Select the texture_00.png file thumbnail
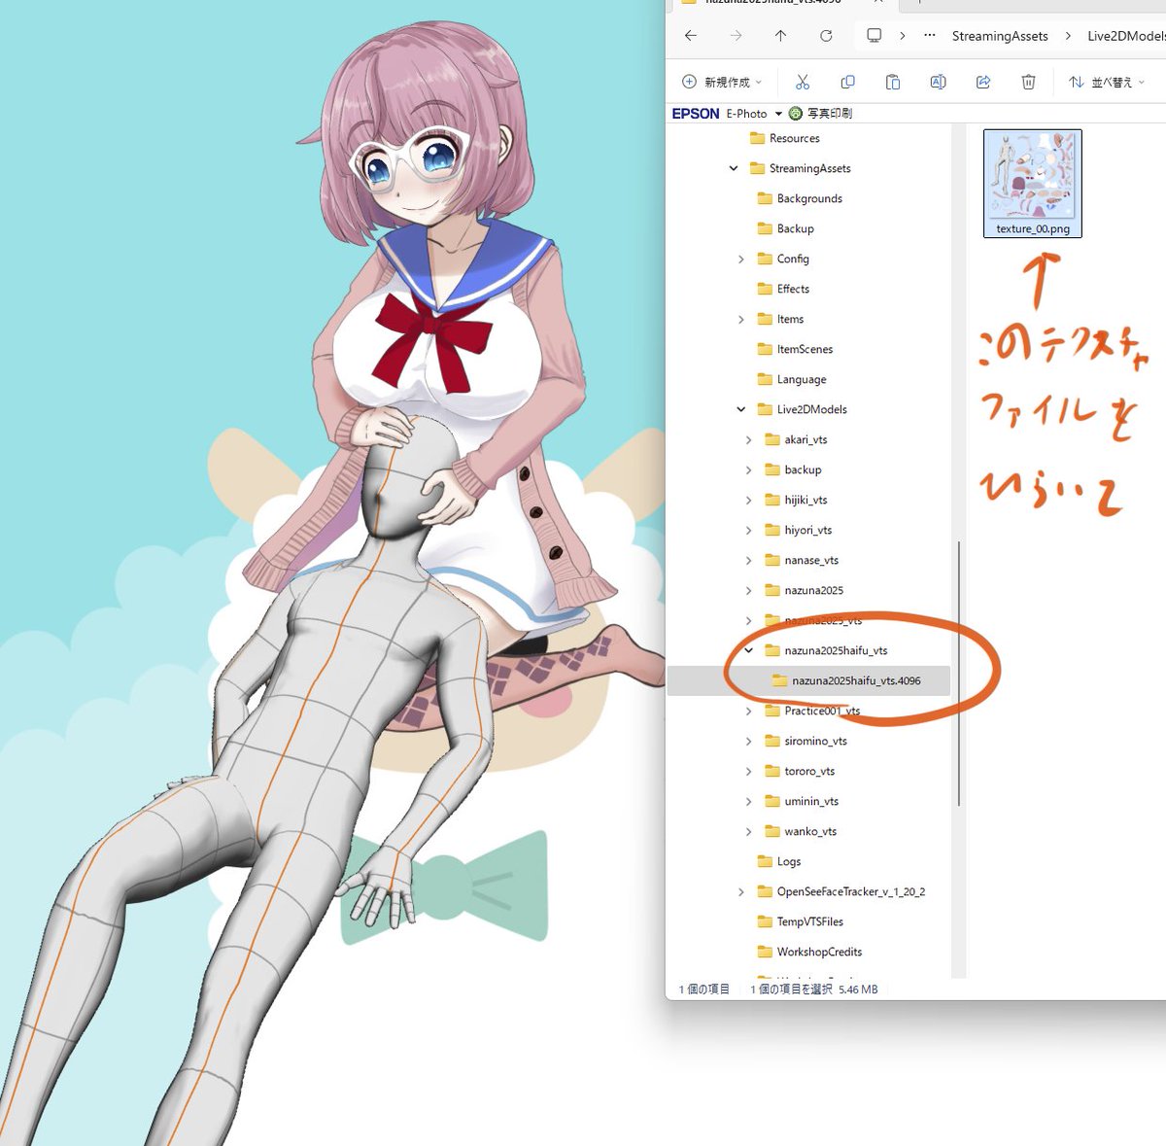 pos(1033,184)
